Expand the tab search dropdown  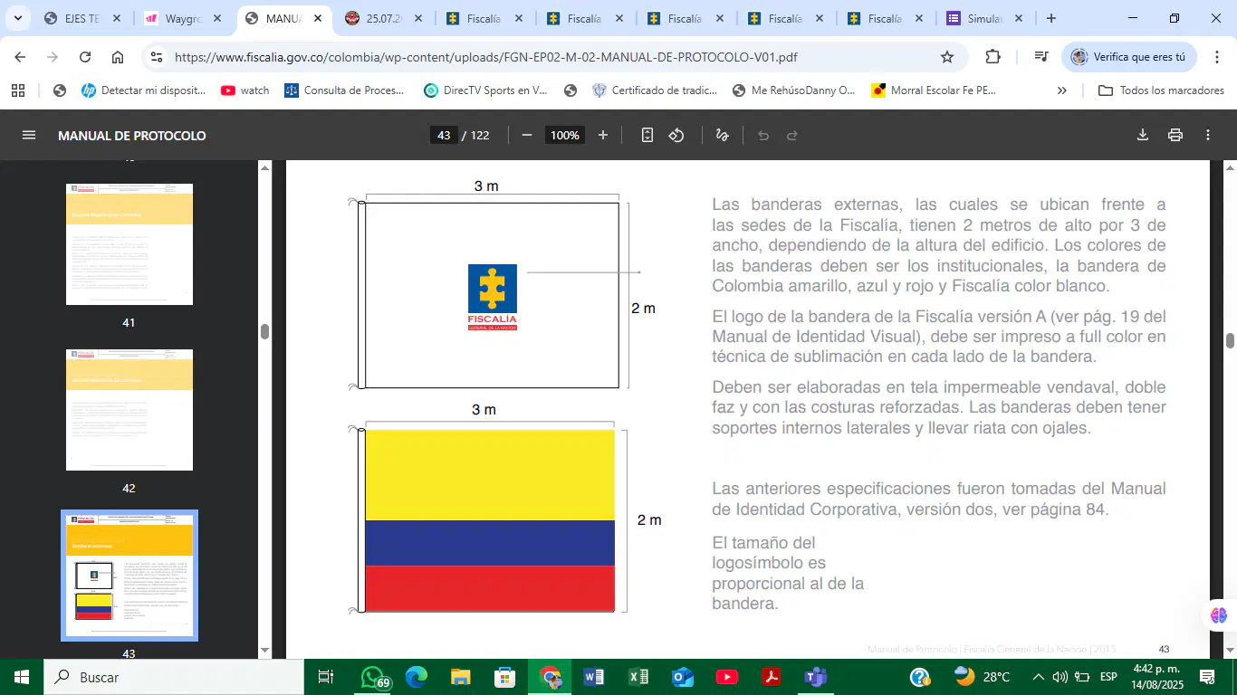click(17, 18)
